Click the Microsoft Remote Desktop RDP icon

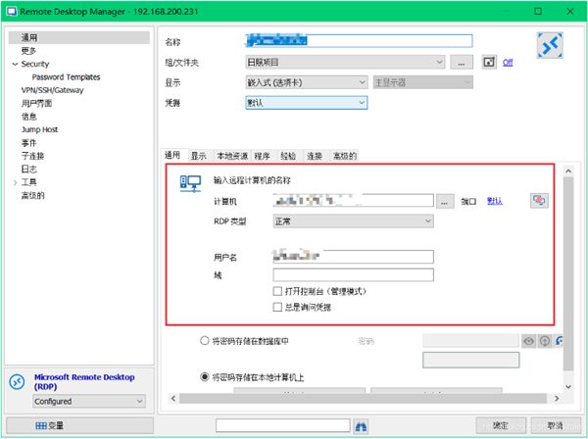[18, 382]
